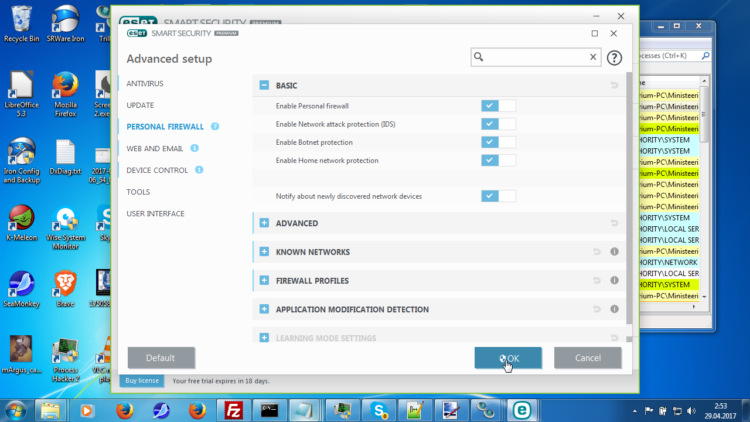750x422 pixels.
Task: Open Windows Explorer from the taskbar
Action: [x=52, y=410]
